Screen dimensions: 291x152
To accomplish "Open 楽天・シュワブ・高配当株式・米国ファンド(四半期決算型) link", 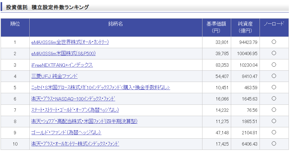I will click(84, 121).
